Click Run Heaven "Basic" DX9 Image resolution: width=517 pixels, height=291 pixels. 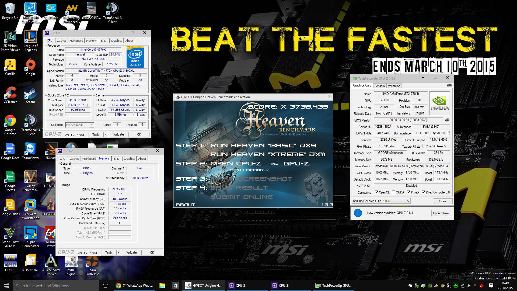pyautogui.click(x=263, y=145)
